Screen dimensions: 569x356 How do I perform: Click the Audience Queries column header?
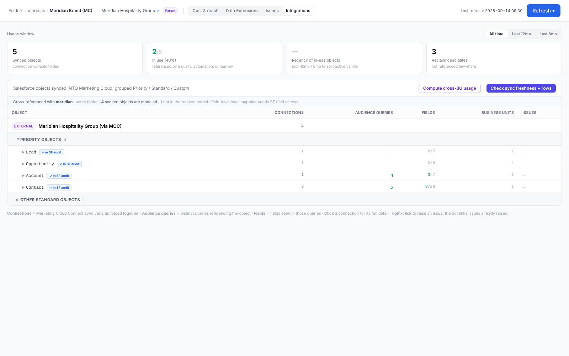pyautogui.click(x=374, y=112)
